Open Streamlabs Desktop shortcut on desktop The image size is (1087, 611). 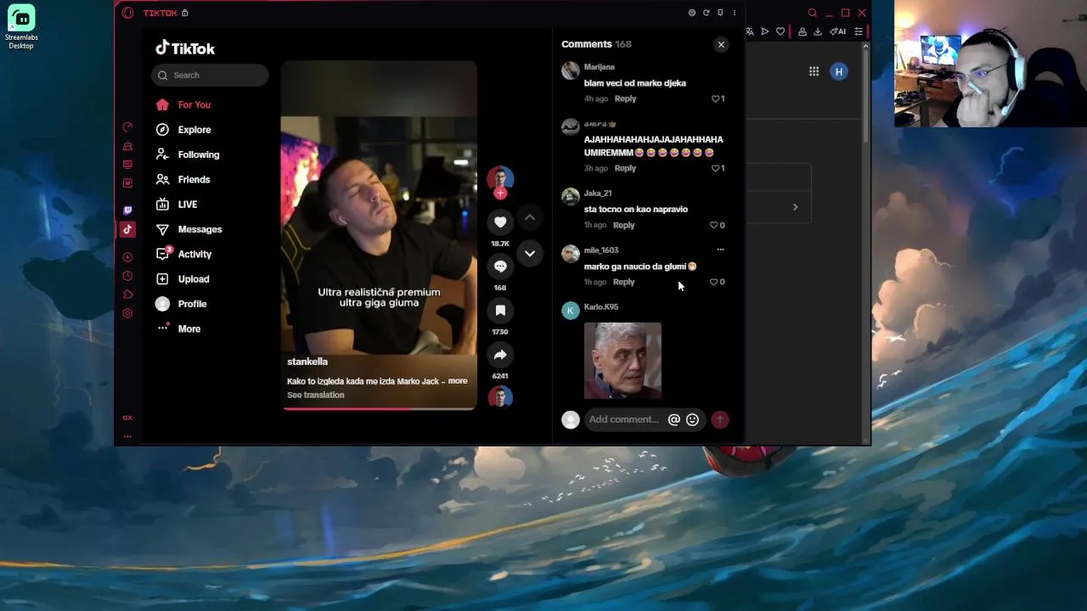[x=21, y=27]
